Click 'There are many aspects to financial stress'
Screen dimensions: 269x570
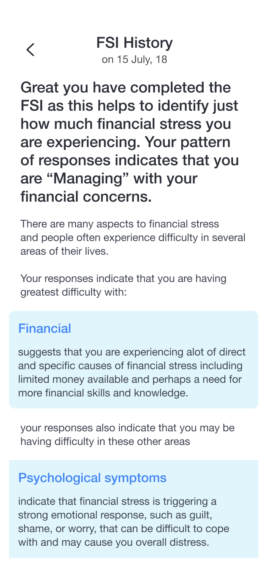(120, 224)
